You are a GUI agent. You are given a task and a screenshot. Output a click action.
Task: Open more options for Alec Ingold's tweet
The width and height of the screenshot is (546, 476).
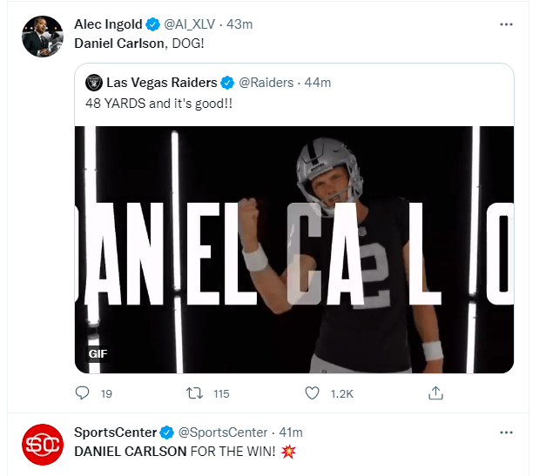506,24
